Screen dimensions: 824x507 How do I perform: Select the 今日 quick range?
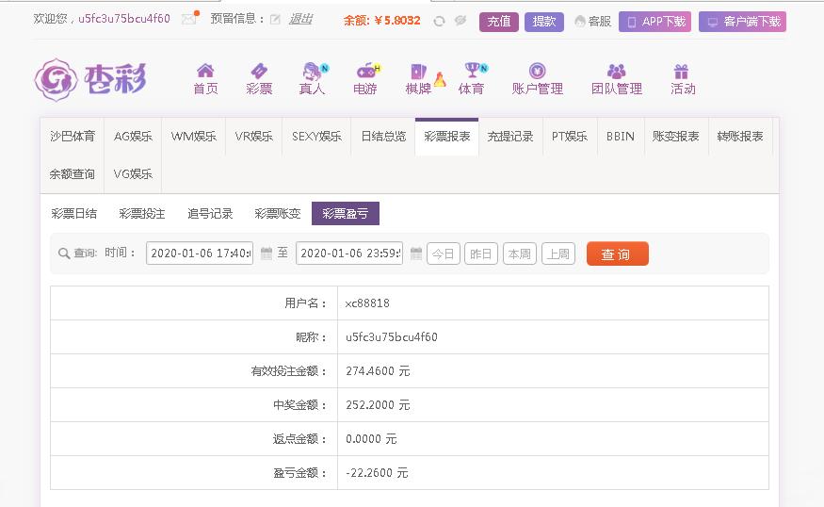444,254
